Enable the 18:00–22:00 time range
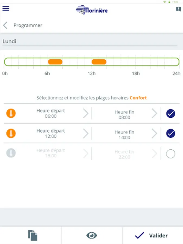This screenshot has height=244, width=183. point(171,154)
